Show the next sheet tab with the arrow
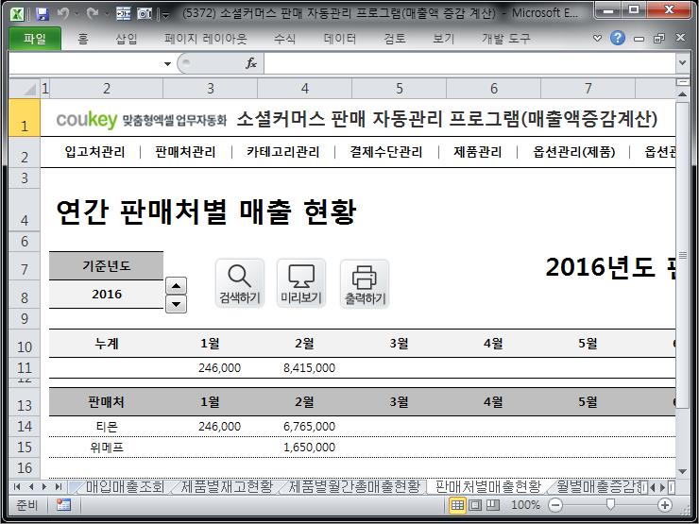699x524 pixels. click(x=44, y=486)
